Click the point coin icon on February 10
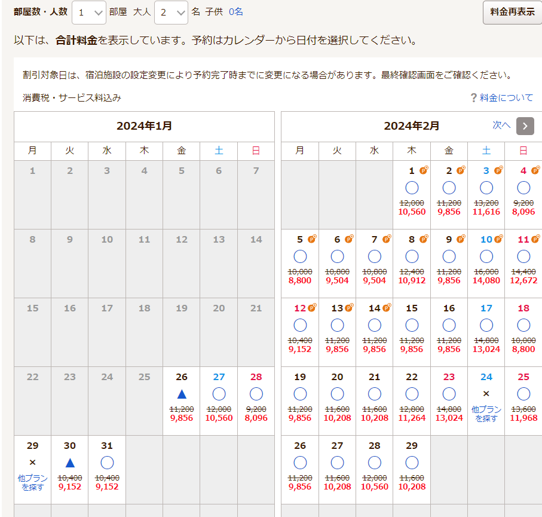 tap(498, 239)
